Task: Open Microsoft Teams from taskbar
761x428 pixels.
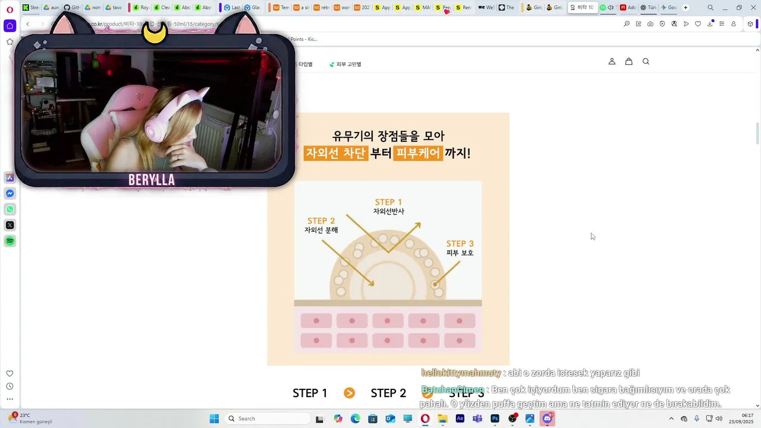Action: coord(477,418)
